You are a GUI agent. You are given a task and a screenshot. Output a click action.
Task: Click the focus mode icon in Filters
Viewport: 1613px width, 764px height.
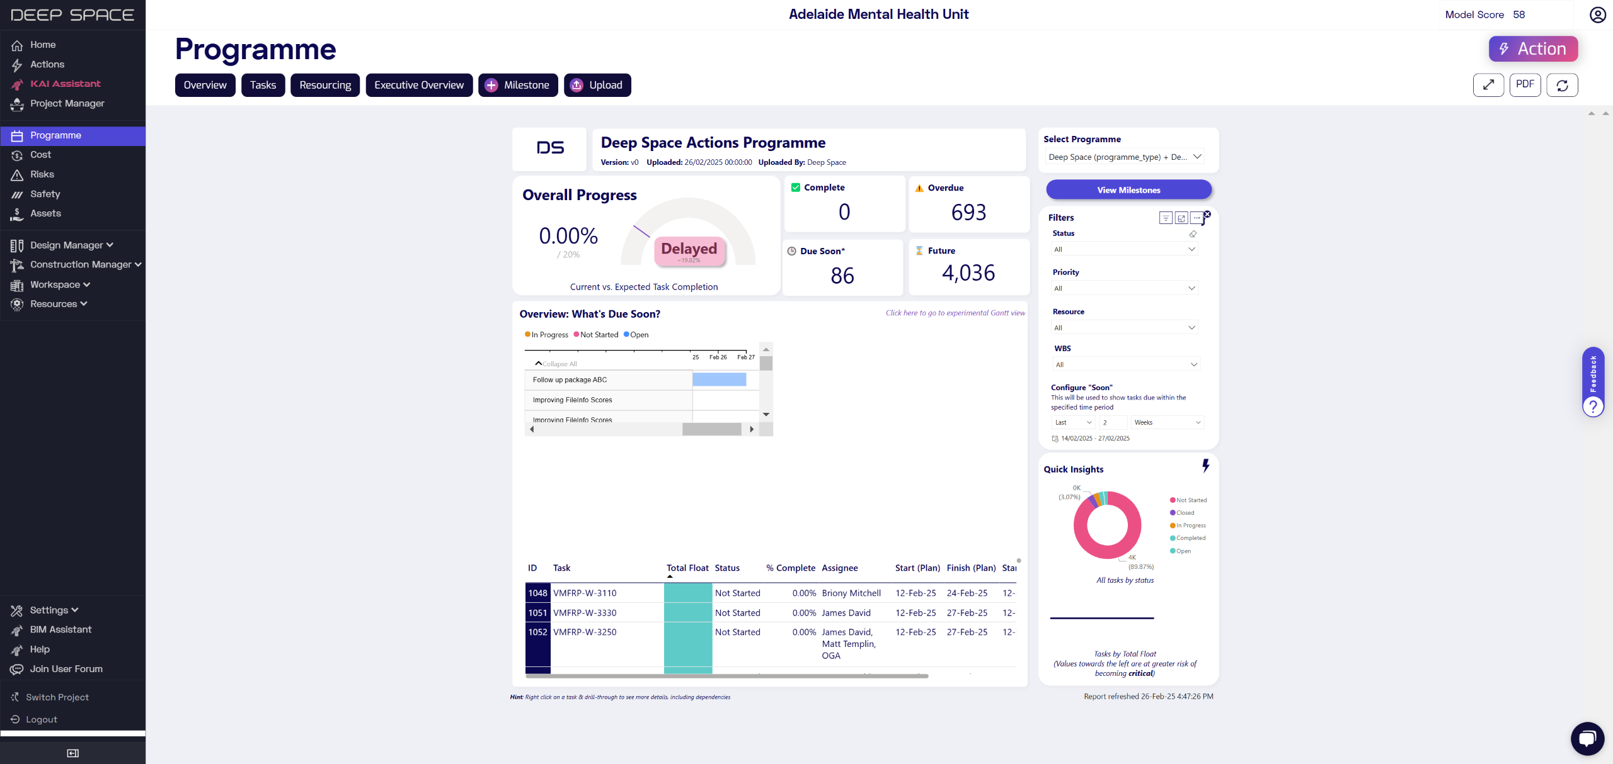[1181, 218]
